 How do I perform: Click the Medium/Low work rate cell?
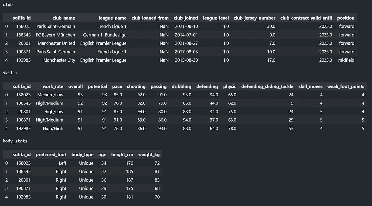50,95
